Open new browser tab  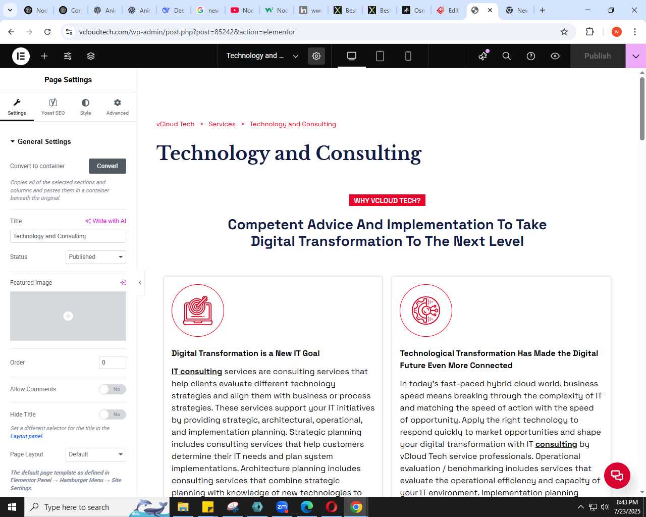[543, 10]
